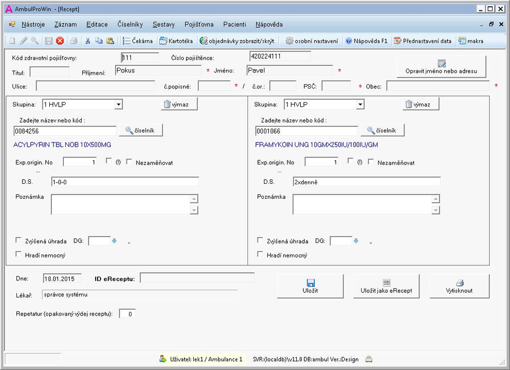Open the Sestavy menu
510x370 pixels.
click(x=163, y=24)
